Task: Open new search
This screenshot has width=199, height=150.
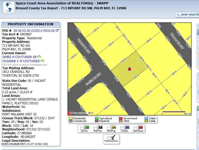Action: click(187, 15)
